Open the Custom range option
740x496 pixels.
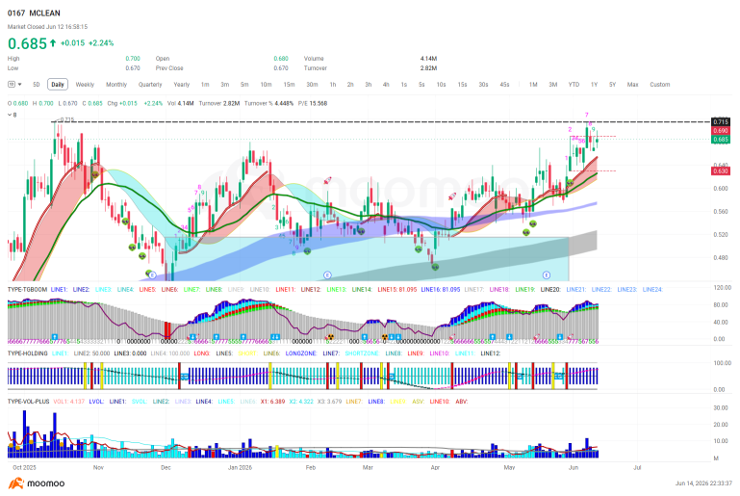coord(660,85)
